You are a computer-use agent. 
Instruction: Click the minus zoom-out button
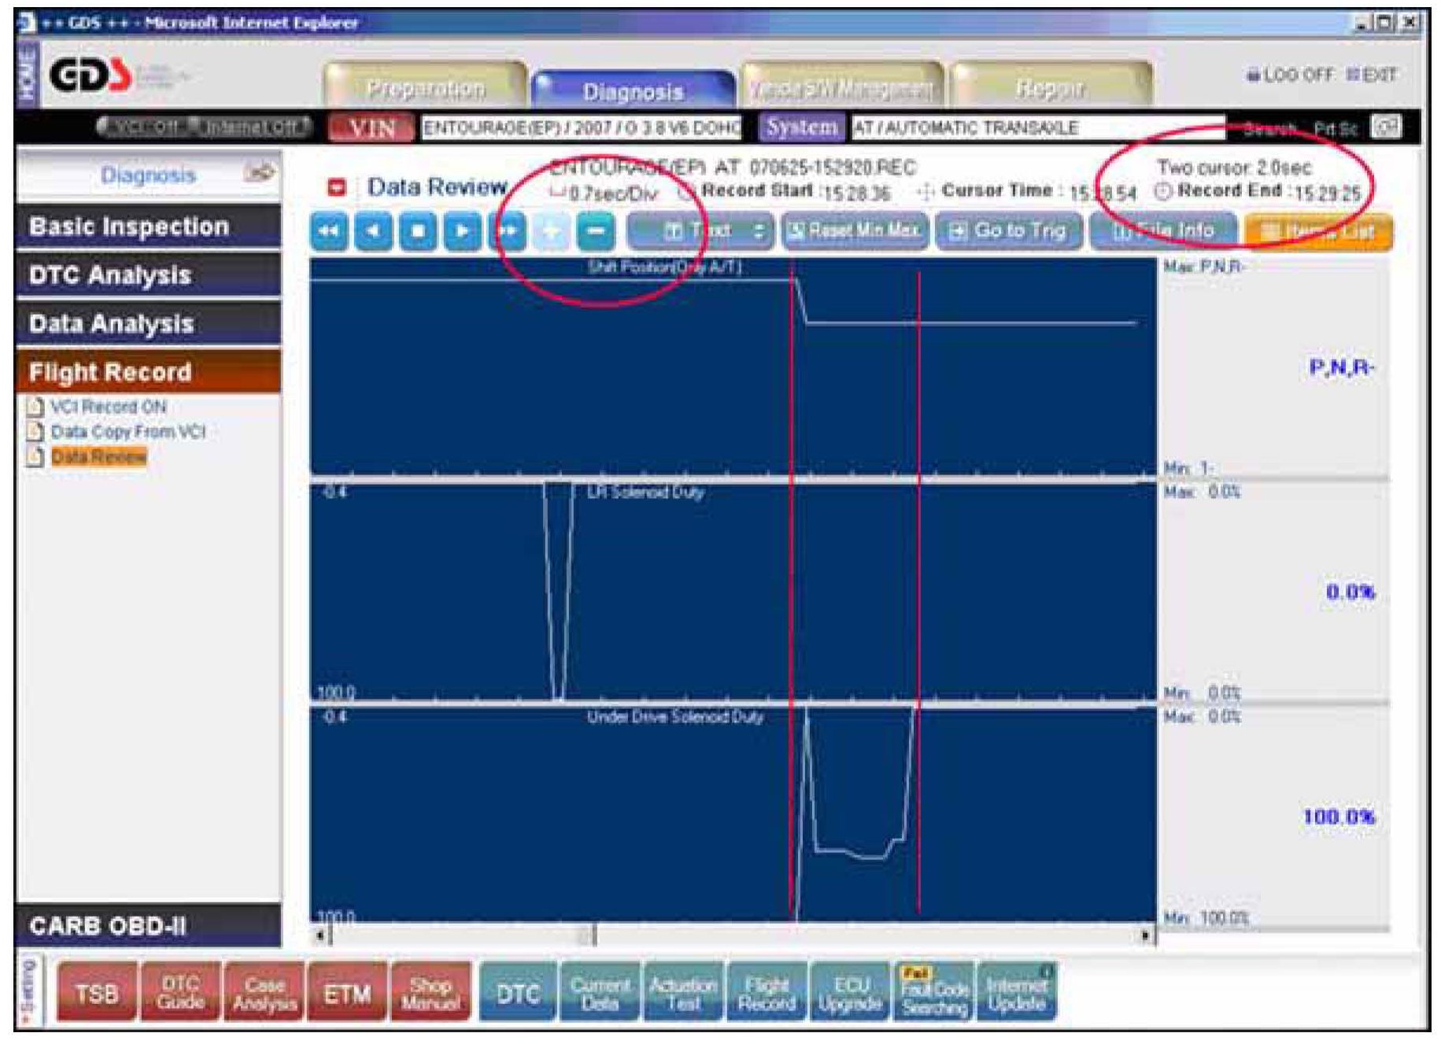coord(596,231)
